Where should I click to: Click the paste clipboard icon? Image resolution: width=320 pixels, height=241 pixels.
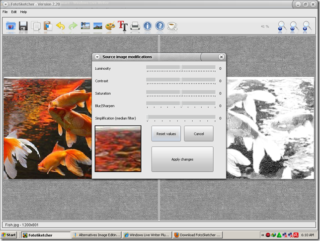coord(48,26)
